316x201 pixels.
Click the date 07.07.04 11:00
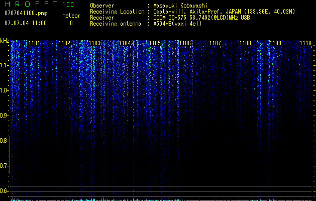26,23
